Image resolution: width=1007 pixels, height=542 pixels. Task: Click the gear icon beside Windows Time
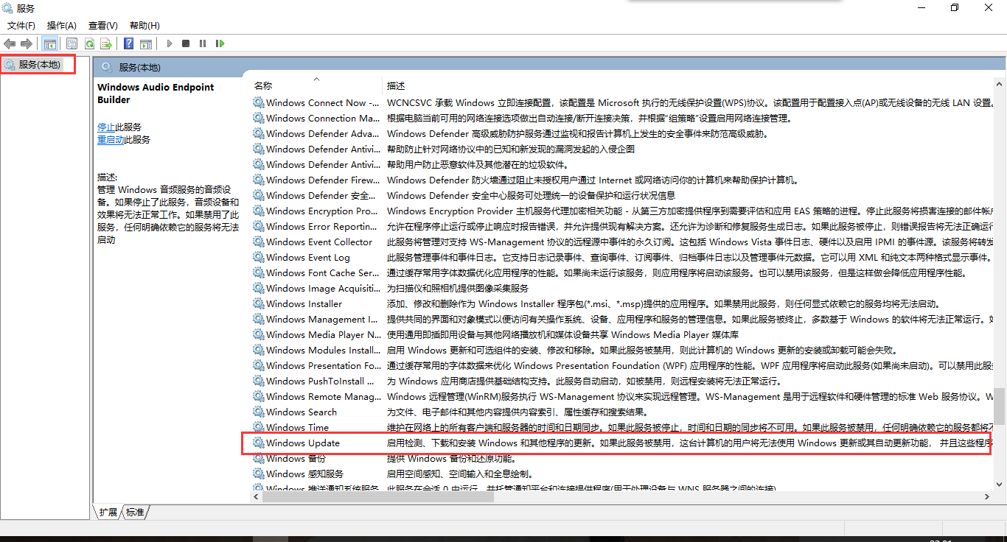(258, 427)
